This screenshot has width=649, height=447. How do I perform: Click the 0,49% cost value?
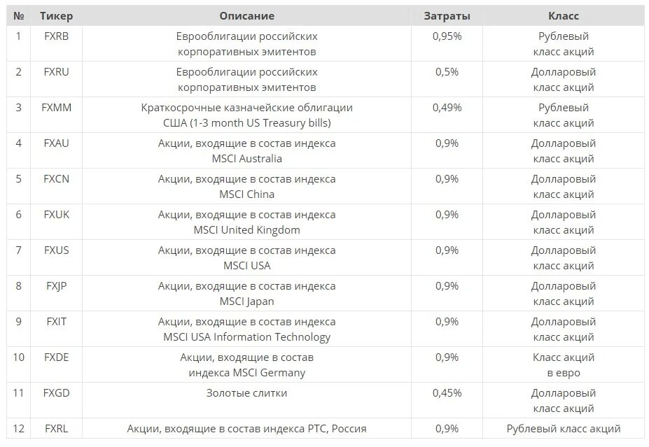pos(447,108)
